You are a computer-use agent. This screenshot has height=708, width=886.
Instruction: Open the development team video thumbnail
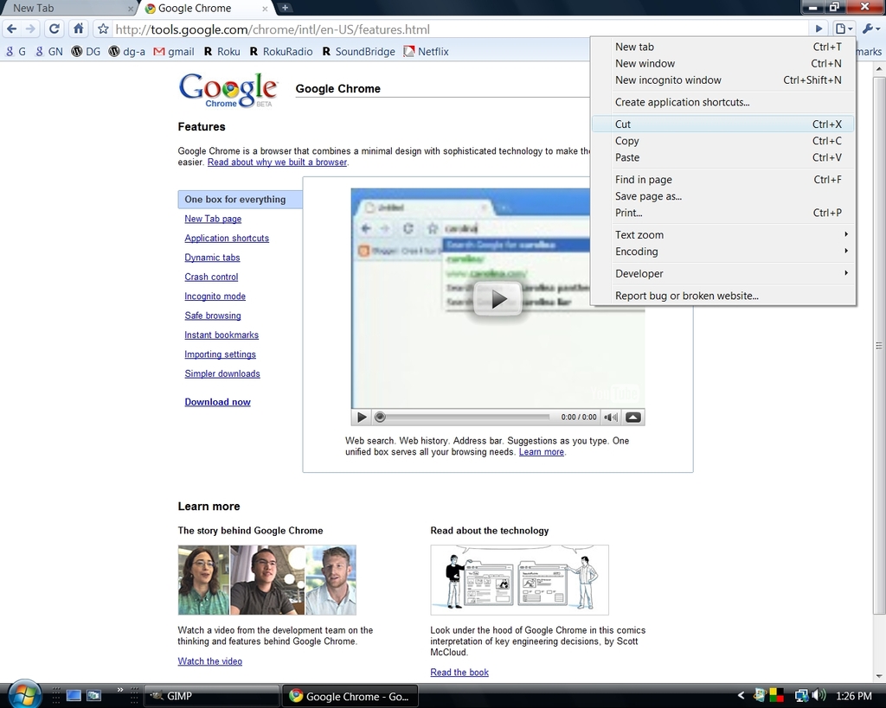coord(266,580)
